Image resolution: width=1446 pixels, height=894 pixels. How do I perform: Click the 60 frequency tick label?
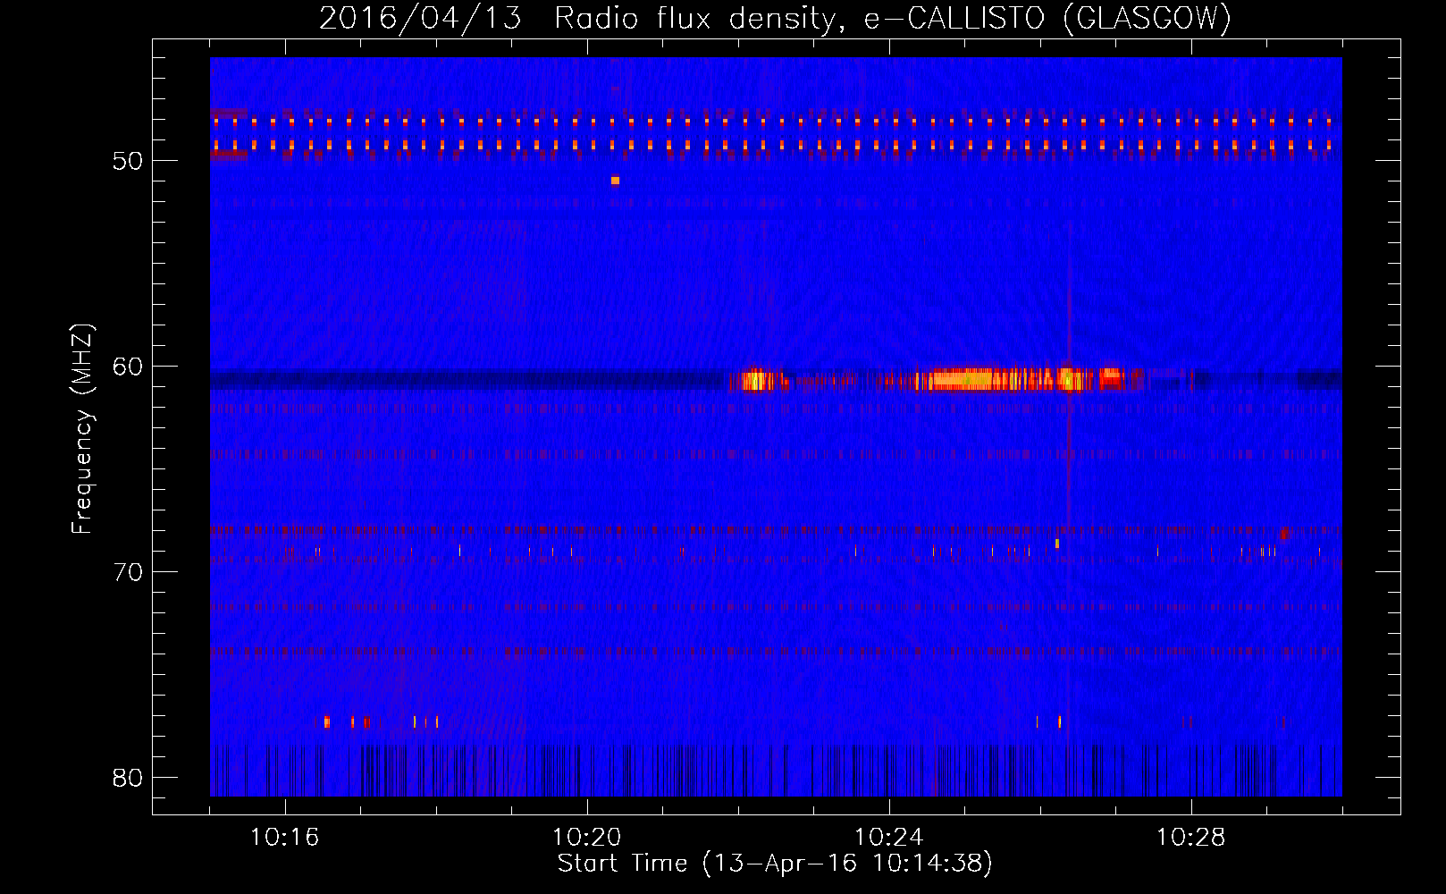pos(129,367)
